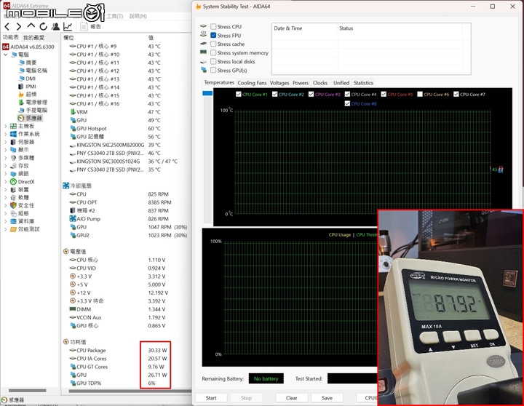Switch to the Statistics tab
This screenshot has width=524, height=406.
(x=363, y=83)
